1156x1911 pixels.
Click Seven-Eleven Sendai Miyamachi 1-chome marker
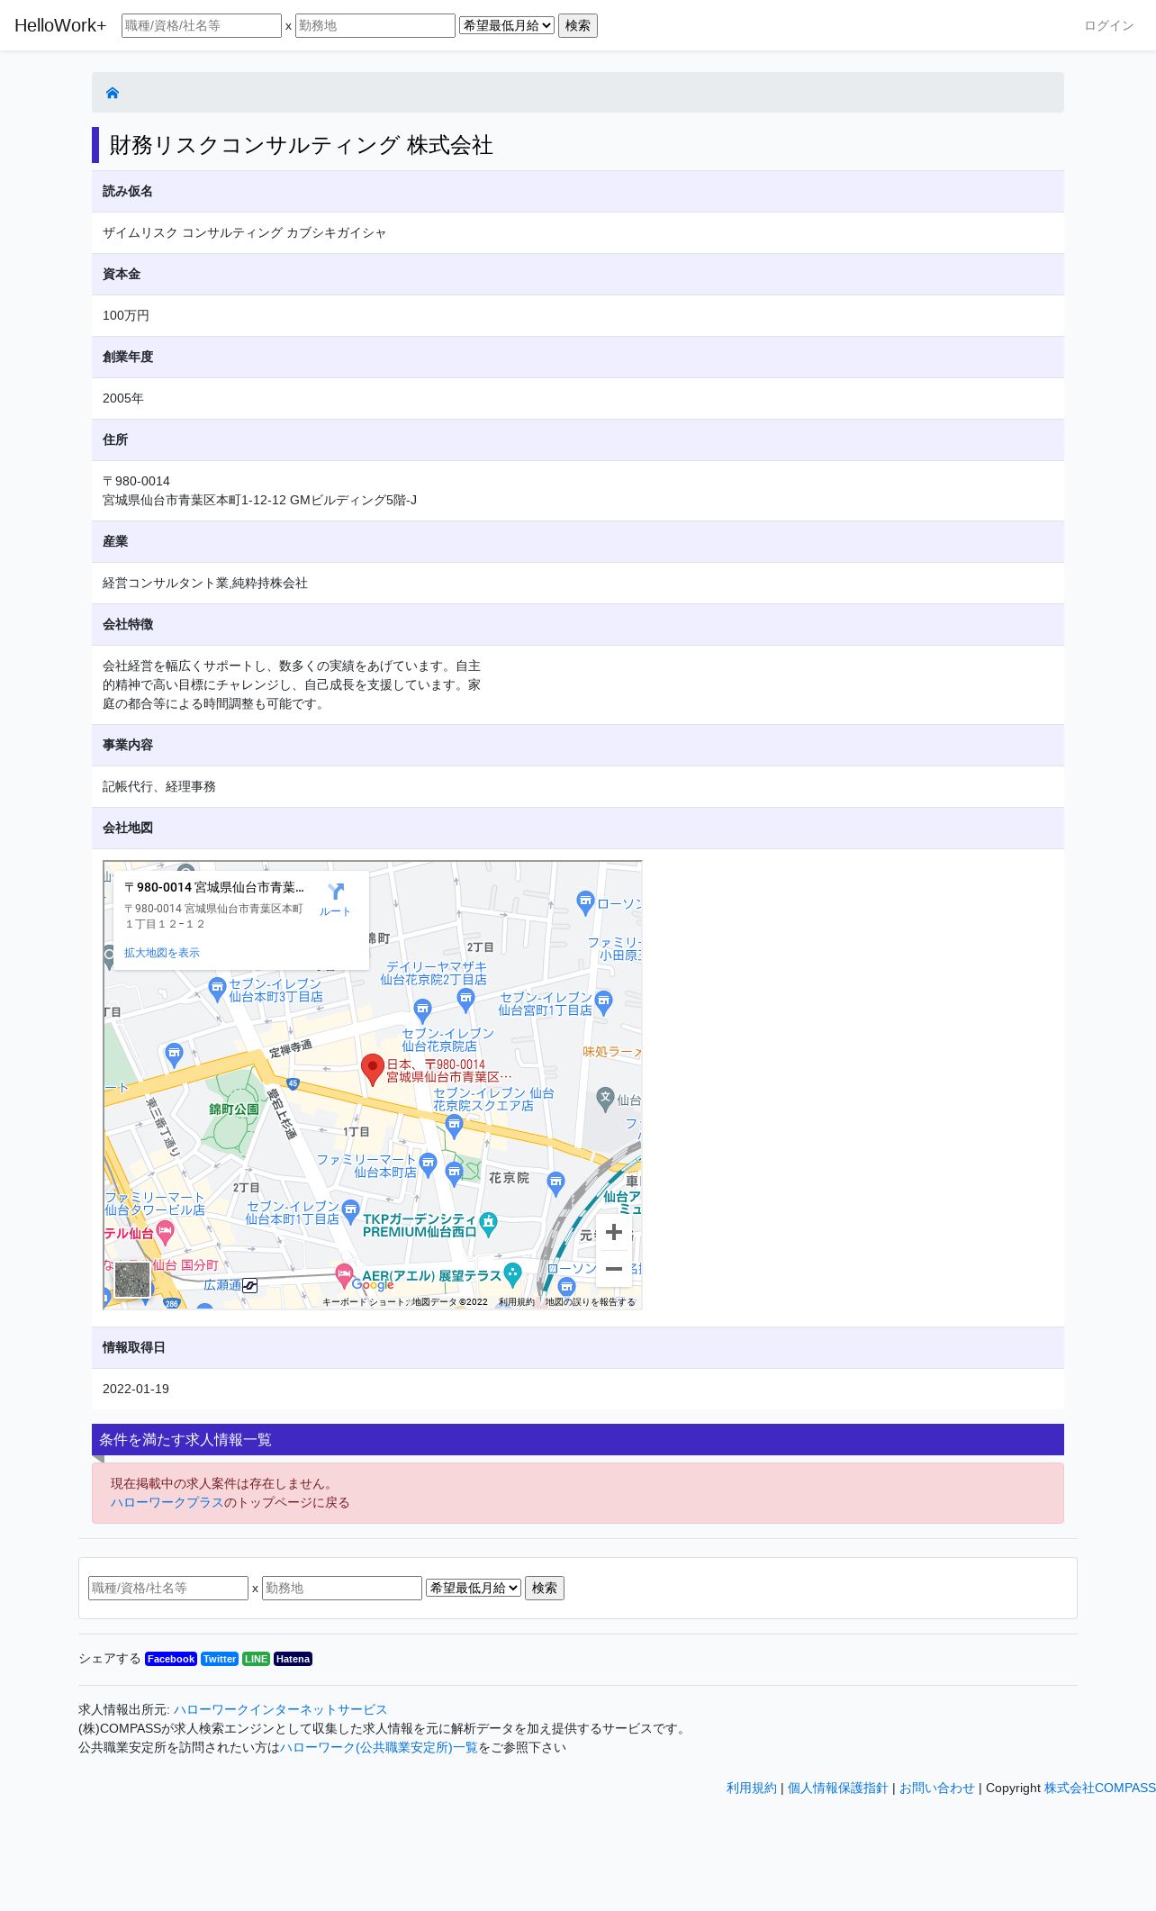point(604,1001)
